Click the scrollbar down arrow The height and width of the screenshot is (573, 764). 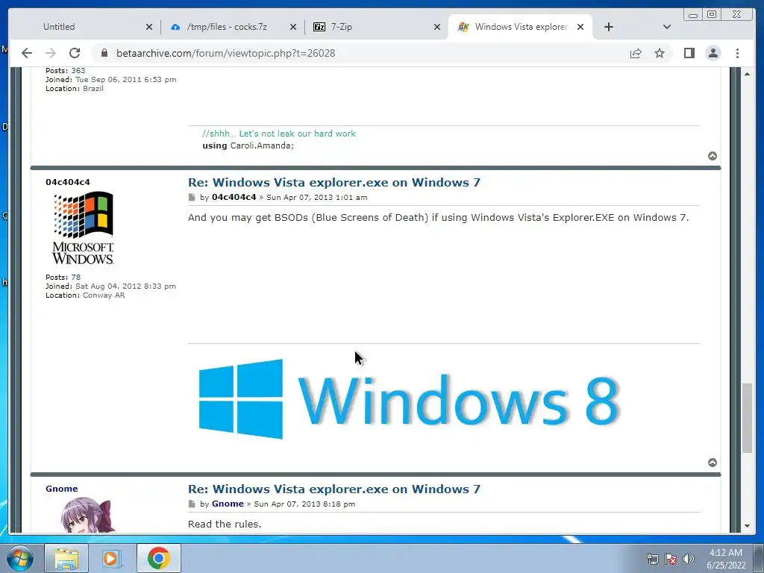click(x=747, y=526)
